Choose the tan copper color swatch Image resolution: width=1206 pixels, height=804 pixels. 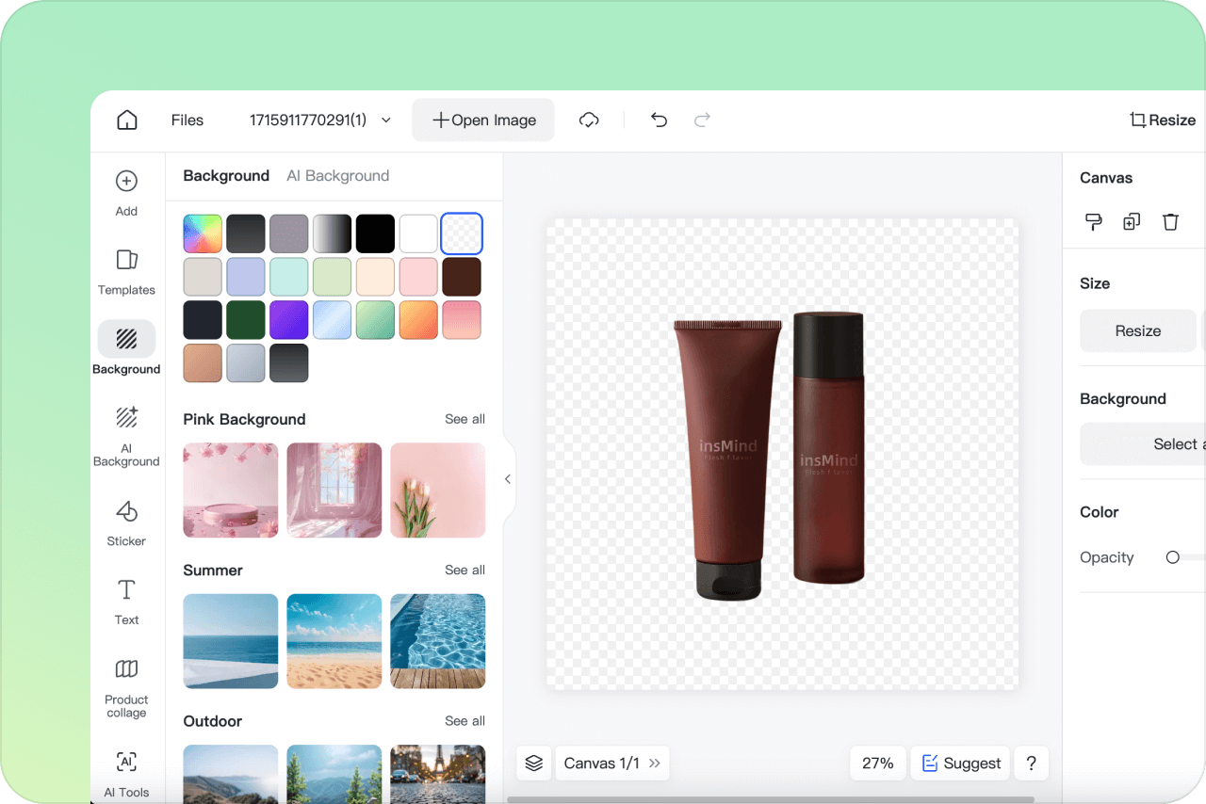point(203,363)
